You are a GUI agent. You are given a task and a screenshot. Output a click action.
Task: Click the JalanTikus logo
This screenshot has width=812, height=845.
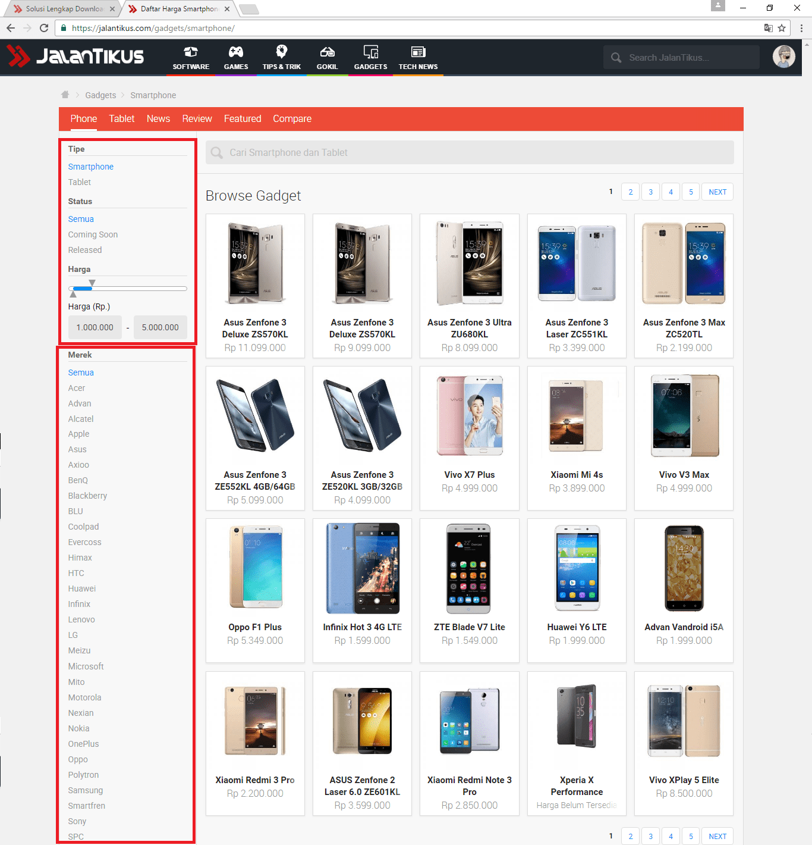(x=75, y=57)
